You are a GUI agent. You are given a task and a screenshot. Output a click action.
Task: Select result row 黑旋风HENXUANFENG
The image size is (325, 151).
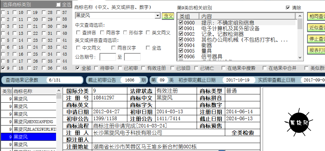click(x=29, y=122)
